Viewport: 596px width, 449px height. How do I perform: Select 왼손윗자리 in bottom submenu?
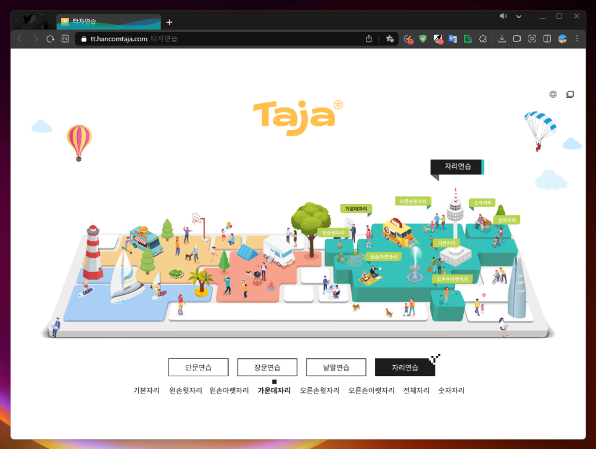(x=186, y=390)
